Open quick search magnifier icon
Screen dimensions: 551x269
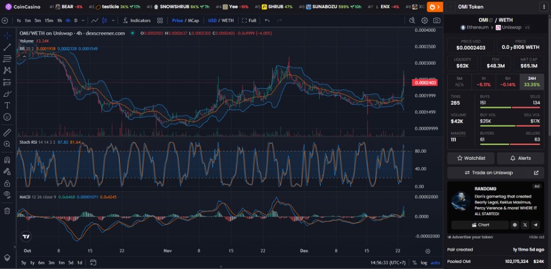(412, 21)
